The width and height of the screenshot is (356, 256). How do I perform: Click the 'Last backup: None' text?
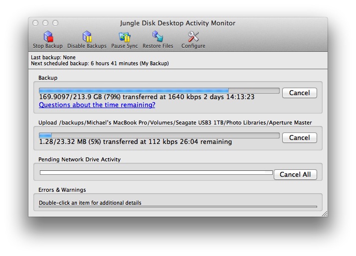pos(53,57)
